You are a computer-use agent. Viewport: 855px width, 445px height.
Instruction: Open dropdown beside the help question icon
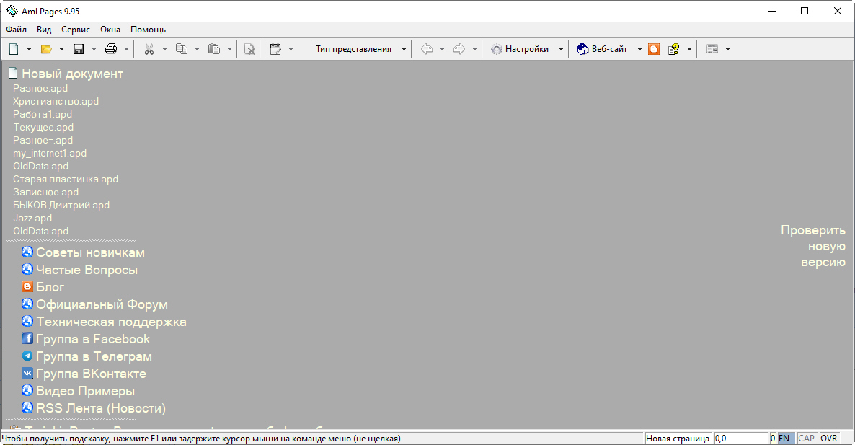tap(689, 49)
